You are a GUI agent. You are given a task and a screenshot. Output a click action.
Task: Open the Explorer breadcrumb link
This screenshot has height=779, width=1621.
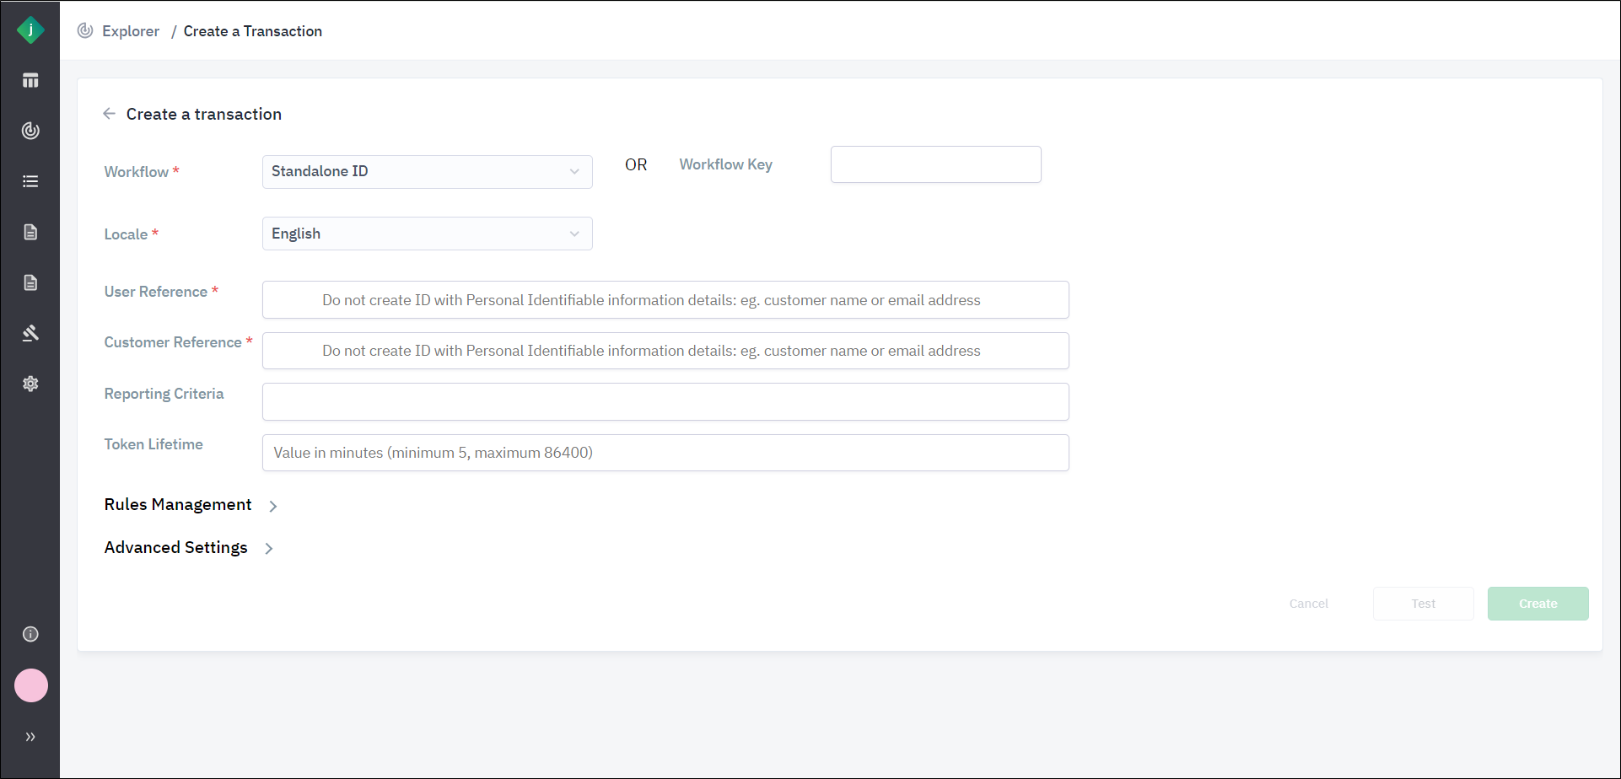pos(131,31)
